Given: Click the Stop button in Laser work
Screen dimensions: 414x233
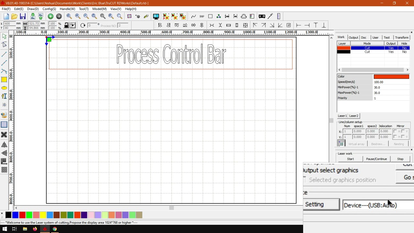Looking at the screenshot, I should [400, 159].
